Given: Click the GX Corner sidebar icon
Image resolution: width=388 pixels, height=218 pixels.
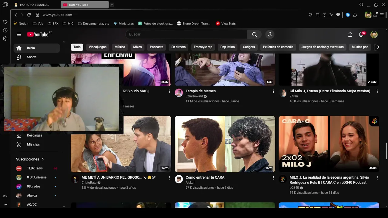Looking at the screenshot, I should pos(5,196).
